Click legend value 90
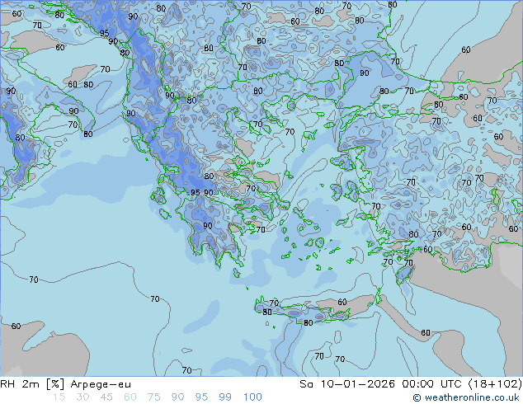Viewport: 523px width, 404px height. (x=177, y=397)
